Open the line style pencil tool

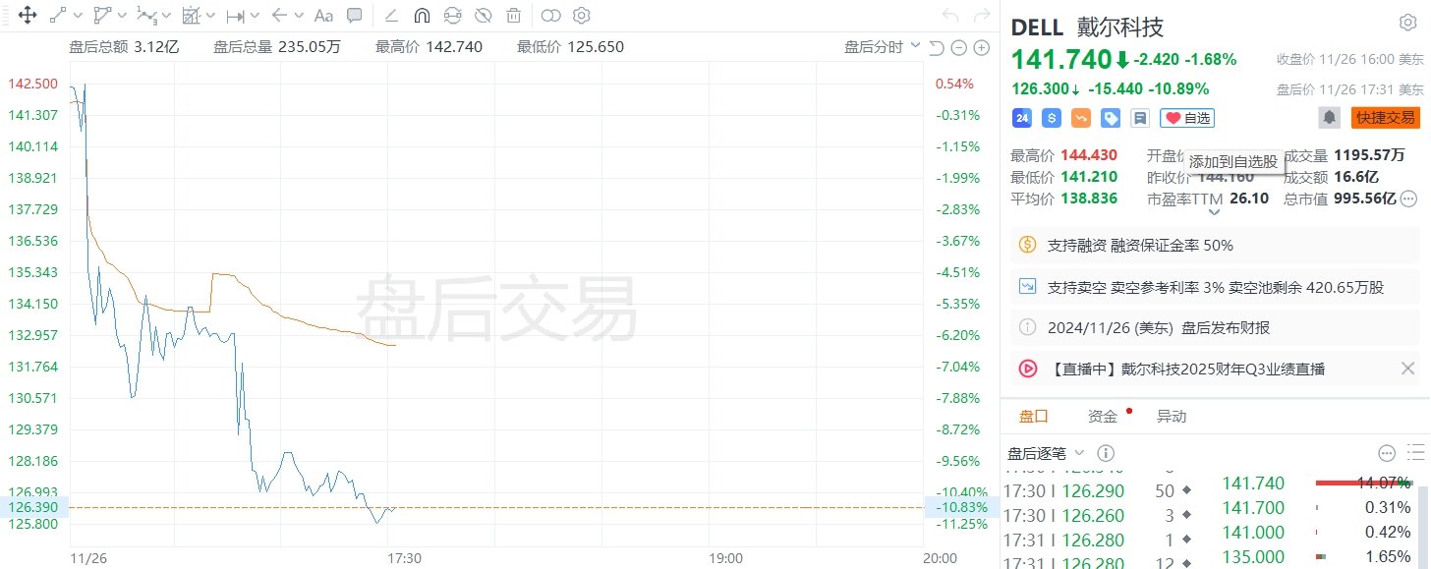[392, 16]
